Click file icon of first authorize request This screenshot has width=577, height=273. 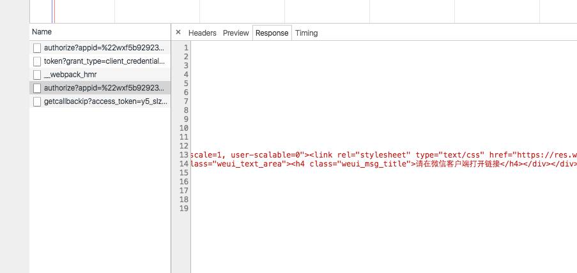tap(37, 48)
